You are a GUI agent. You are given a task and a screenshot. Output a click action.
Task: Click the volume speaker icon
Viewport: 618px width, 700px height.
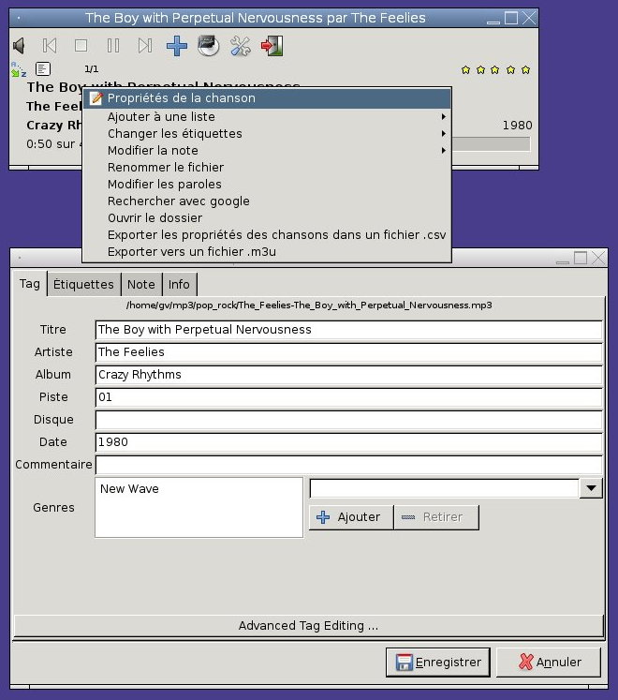pos(19,46)
